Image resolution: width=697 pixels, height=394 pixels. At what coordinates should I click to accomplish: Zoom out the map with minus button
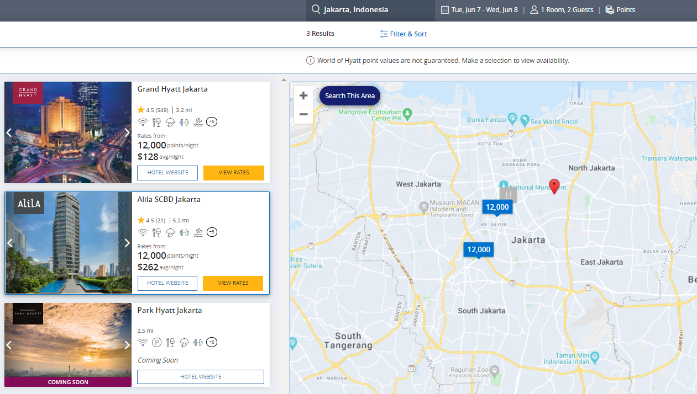[303, 114]
